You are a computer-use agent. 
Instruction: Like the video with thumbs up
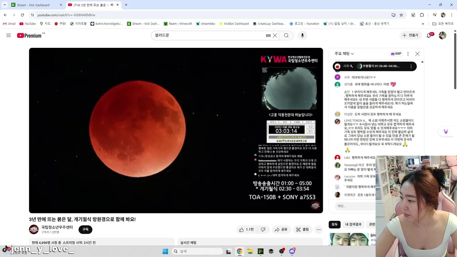click(x=246, y=230)
